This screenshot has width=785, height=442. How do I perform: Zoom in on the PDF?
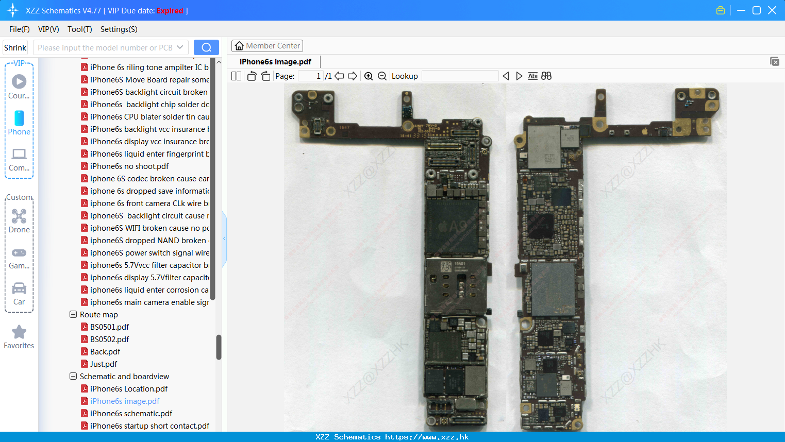point(369,76)
